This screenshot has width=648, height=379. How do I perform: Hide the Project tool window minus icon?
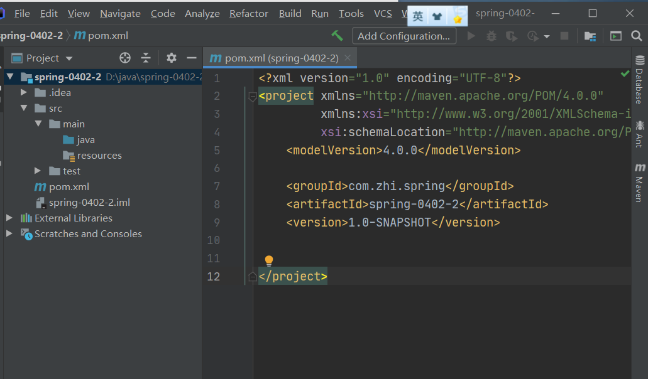[x=192, y=58]
